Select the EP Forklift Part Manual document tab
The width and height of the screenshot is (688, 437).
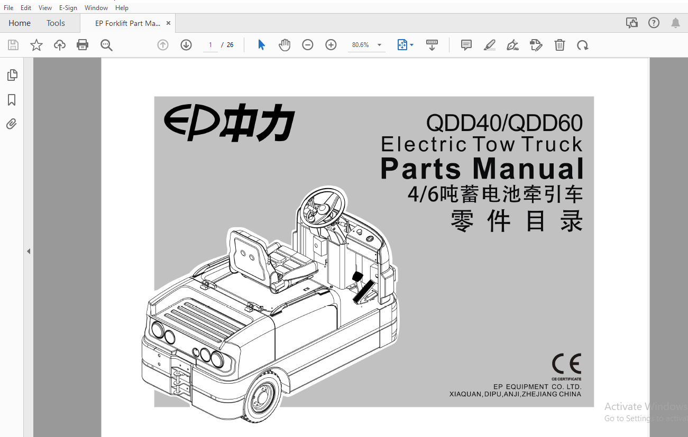pos(127,23)
